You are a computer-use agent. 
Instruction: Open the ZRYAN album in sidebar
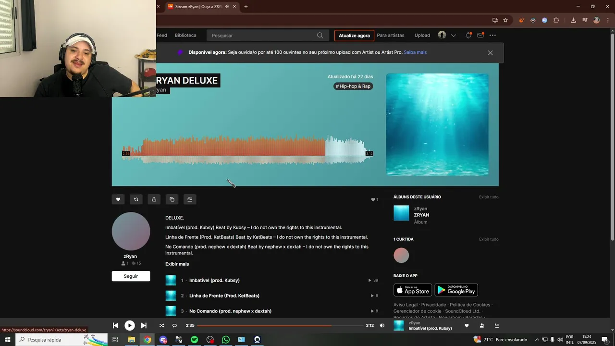coord(421,215)
